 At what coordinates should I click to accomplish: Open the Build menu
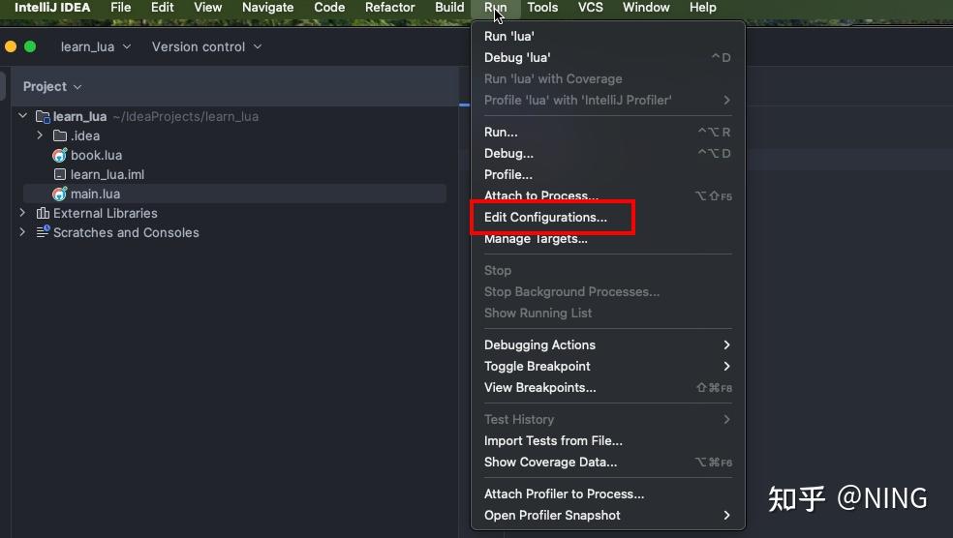point(449,8)
